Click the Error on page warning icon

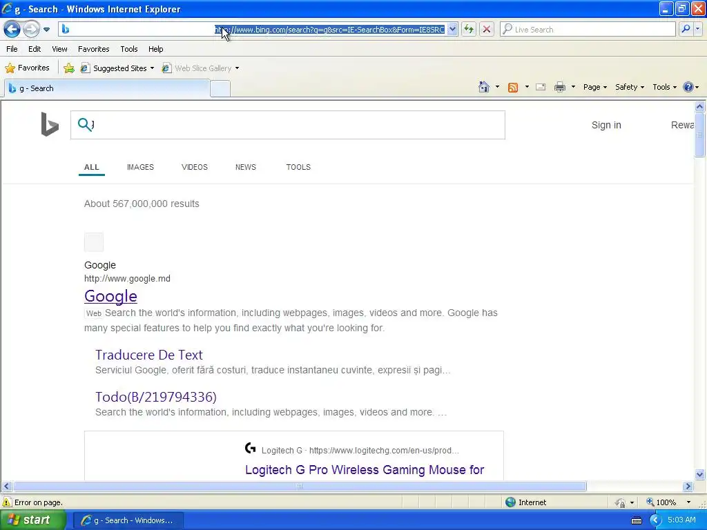[6, 502]
